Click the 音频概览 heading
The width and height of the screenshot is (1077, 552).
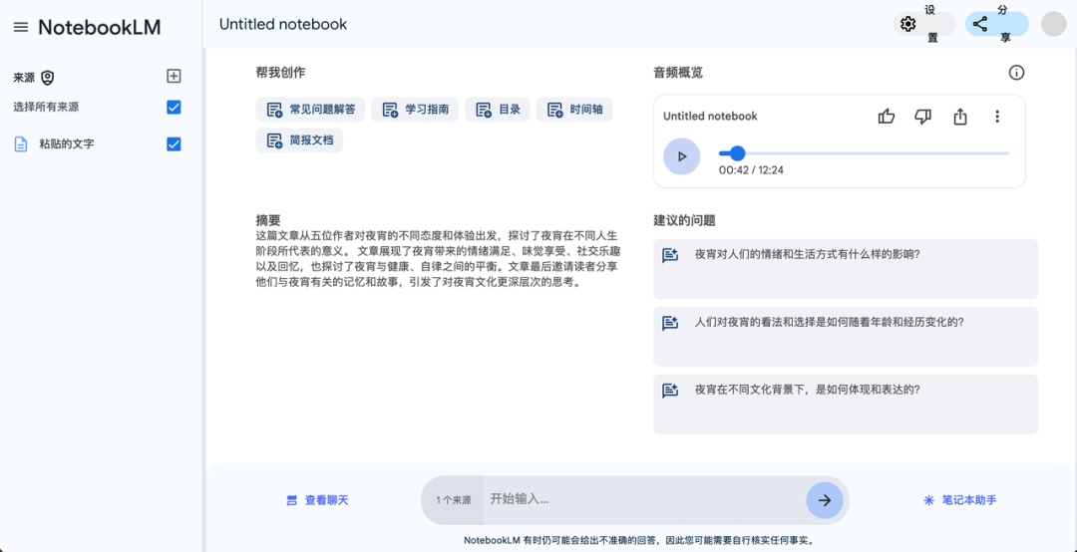pos(678,72)
